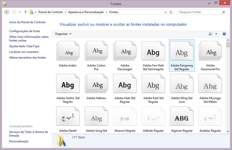This screenshot has width=232, height=150.
Task: Click the fonts folder icon in details pane
Action: (62, 141)
